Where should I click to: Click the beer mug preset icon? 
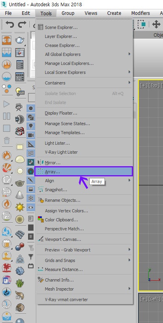7,244
